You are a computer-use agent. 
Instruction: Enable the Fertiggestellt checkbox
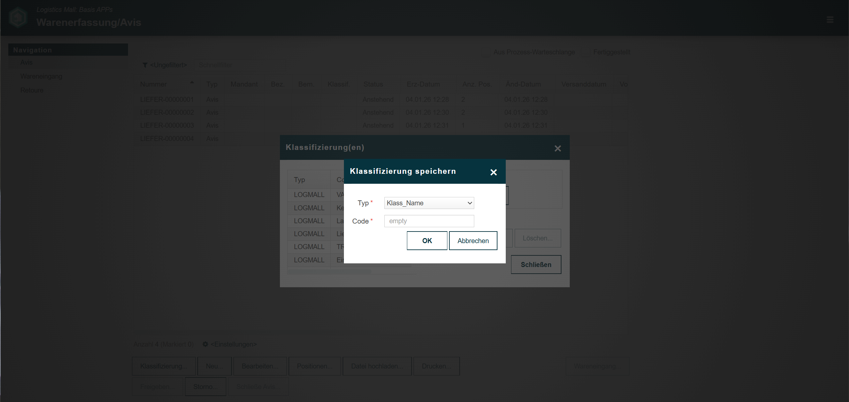coord(586,52)
